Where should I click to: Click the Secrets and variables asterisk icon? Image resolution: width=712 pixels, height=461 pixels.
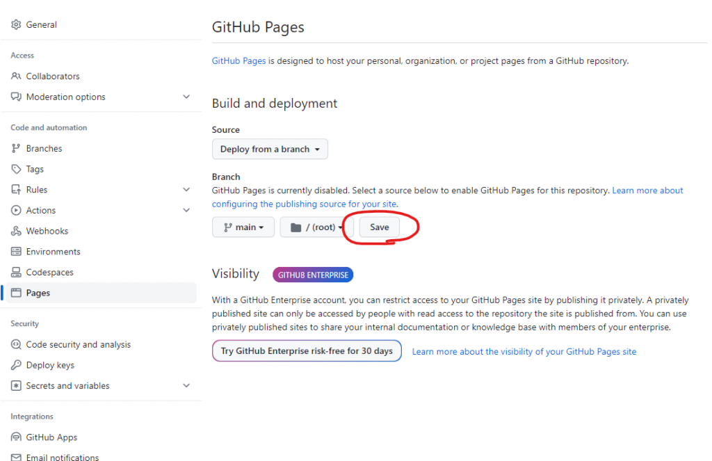(16, 386)
